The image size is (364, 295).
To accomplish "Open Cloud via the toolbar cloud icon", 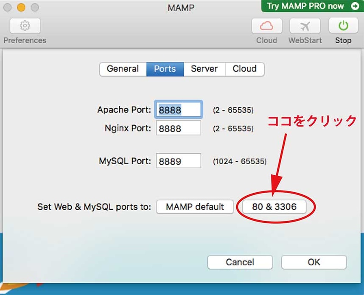I will [266, 26].
